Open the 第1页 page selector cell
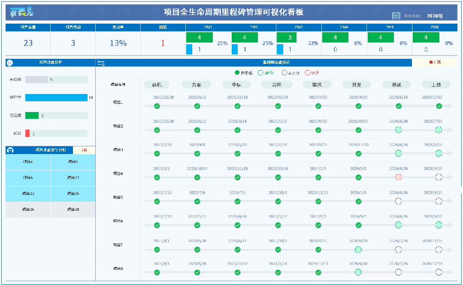The height and width of the screenshot is (285, 463). (x=435, y=62)
